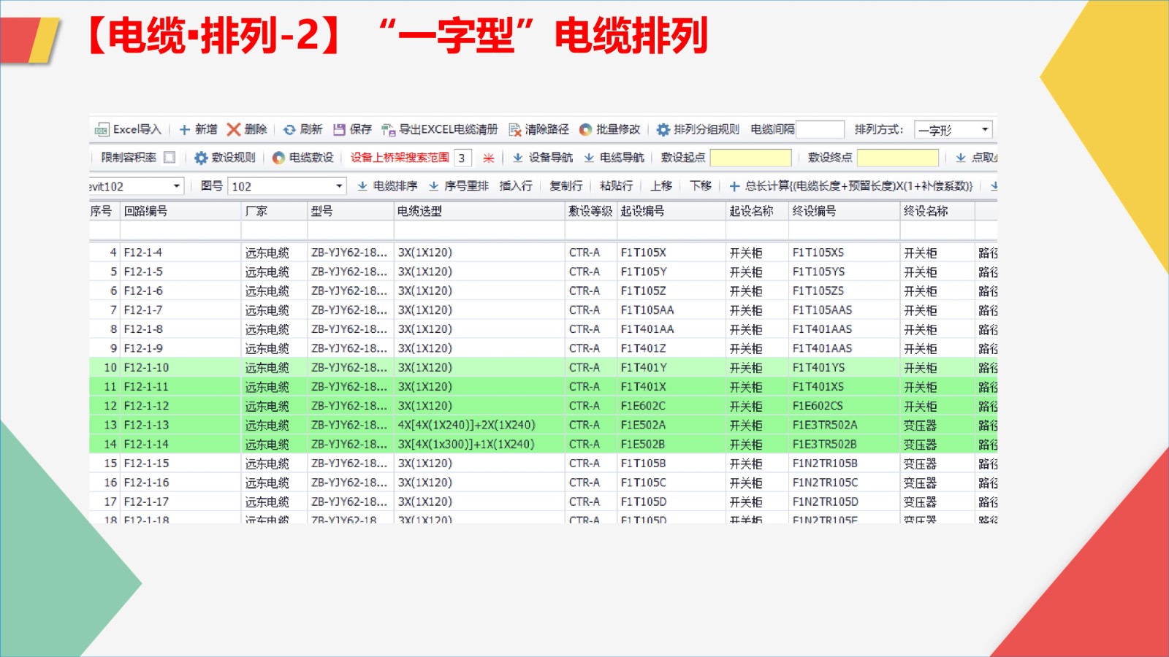Click the yellow 敷设起点 input field
The width and height of the screenshot is (1169, 657).
click(750, 158)
